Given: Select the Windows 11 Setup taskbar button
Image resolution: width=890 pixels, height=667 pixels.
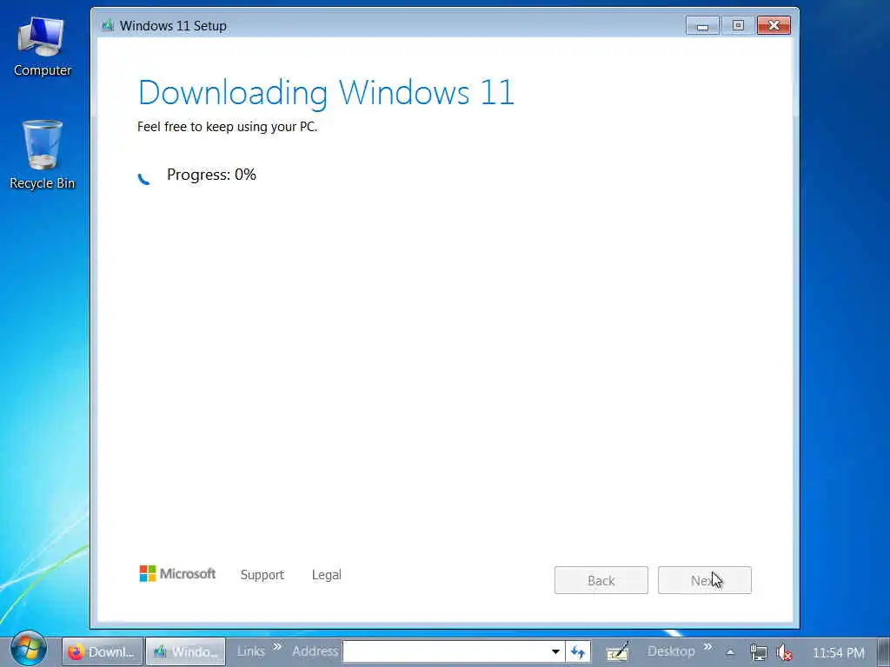Looking at the screenshot, I should [186, 651].
